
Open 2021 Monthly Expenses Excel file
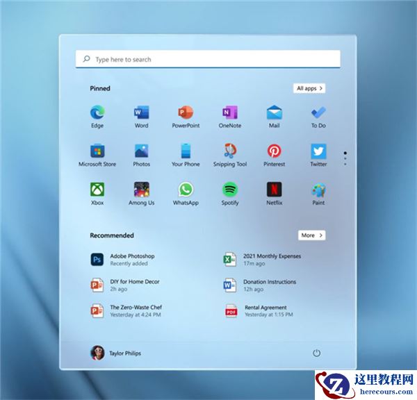[x=262, y=260]
